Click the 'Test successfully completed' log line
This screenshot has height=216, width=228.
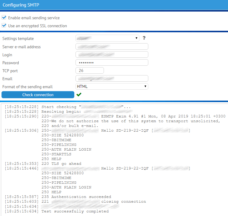(x=75, y=211)
